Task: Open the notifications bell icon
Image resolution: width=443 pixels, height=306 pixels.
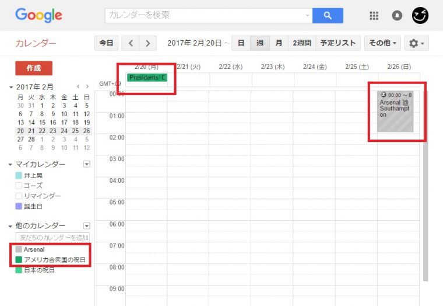Action: (x=397, y=15)
